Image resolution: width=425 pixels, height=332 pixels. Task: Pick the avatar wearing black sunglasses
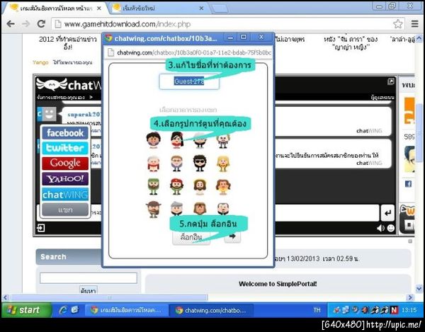coord(200,164)
